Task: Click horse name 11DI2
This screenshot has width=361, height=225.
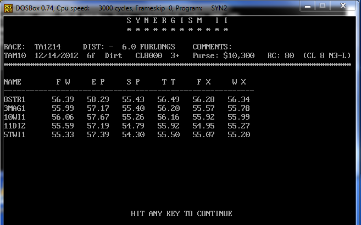Action: coord(14,126)
